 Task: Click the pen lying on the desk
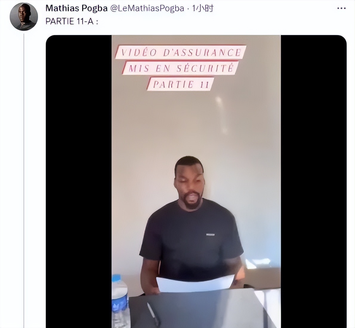[153, 314]
